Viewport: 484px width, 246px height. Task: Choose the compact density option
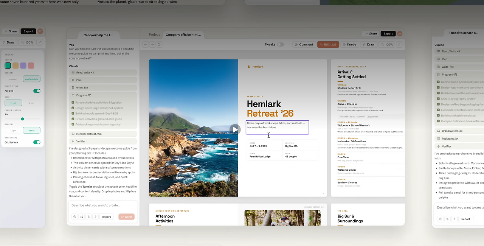[13, 79]
